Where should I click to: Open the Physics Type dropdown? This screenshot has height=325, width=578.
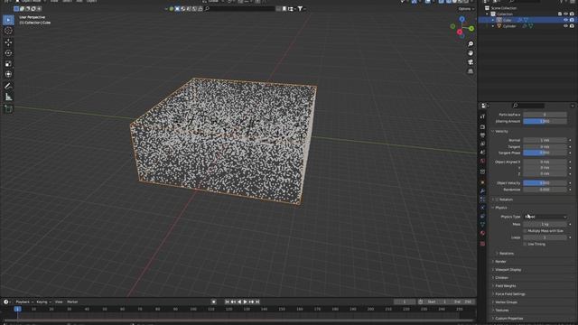545,217
